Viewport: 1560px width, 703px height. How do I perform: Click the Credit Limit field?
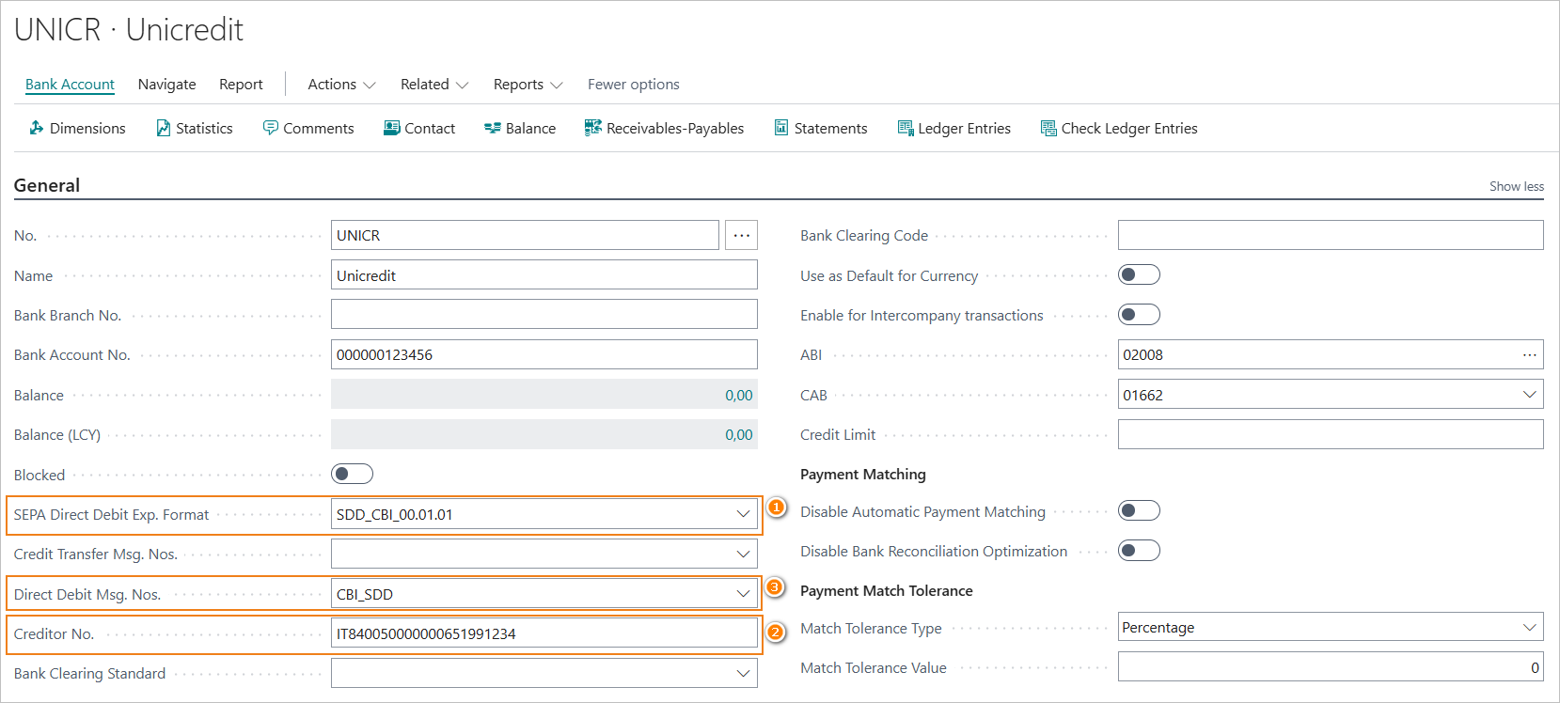1331,434
